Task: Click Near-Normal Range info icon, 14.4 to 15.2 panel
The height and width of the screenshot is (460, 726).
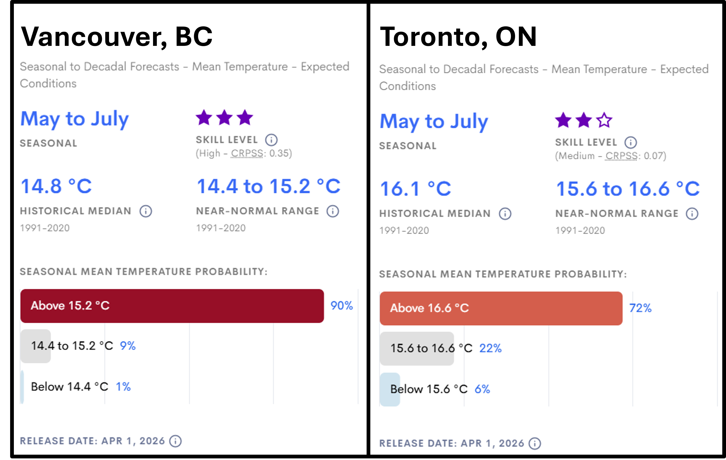Action: tap(332, 211)
